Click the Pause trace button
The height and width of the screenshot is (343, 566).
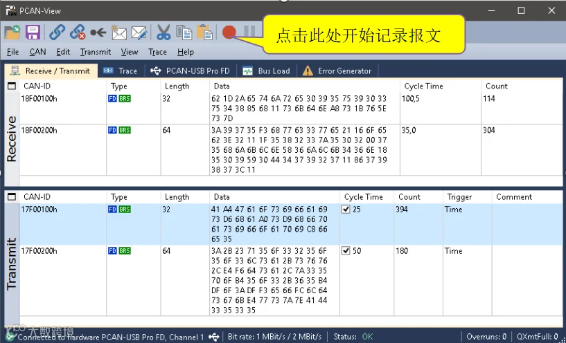[x=249, y=32]
